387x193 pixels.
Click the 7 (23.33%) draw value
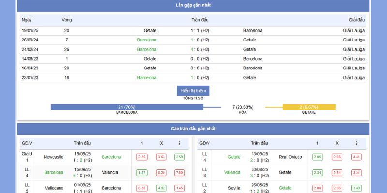(x=243, y=107)
